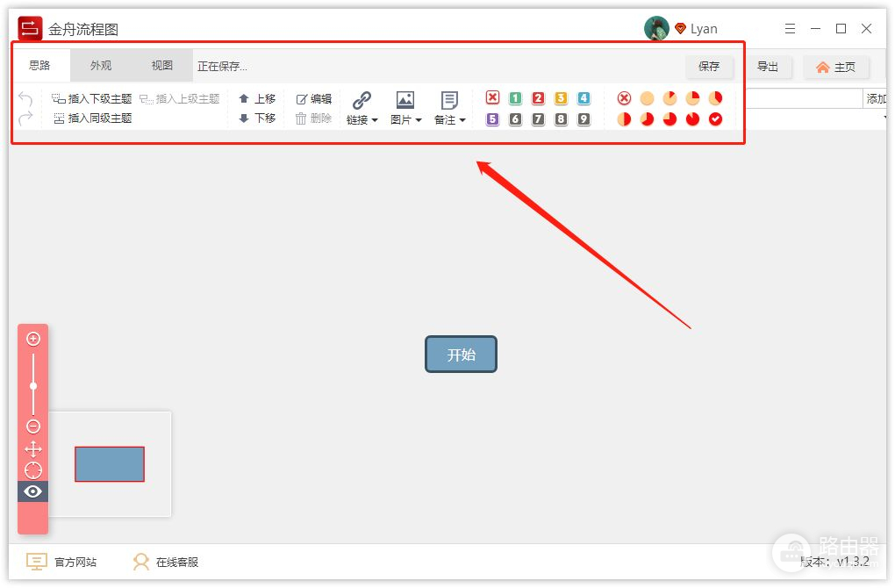Select the half progress pie icon
This screenshot has height=588, width=895.
click(x=625, y=119)
